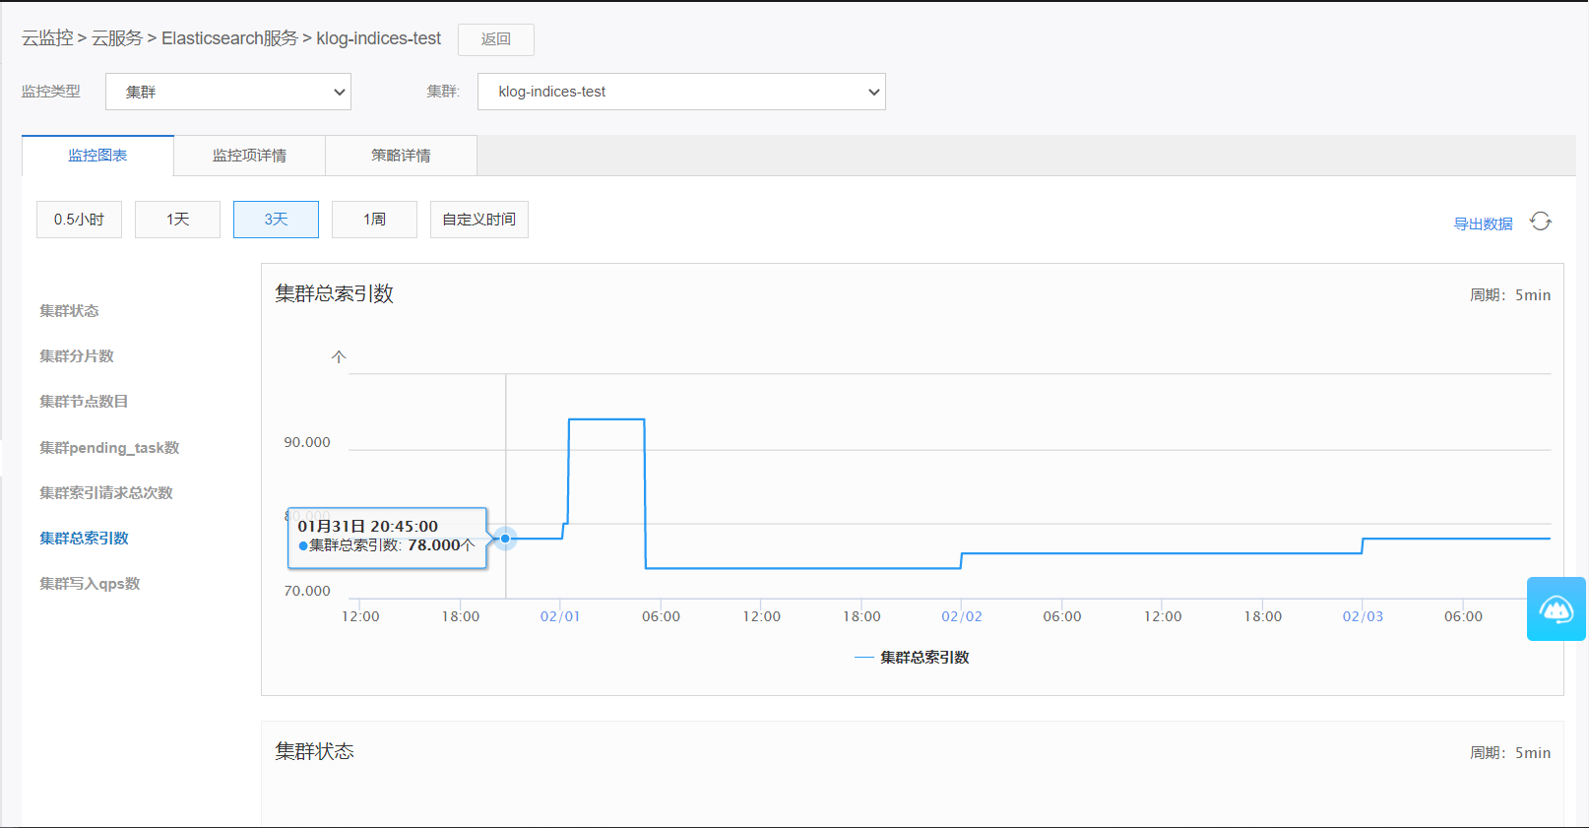This screenshot has width=1589, height=828.
Task: Click the highlighted data point on chart
Action: point(505,539)
